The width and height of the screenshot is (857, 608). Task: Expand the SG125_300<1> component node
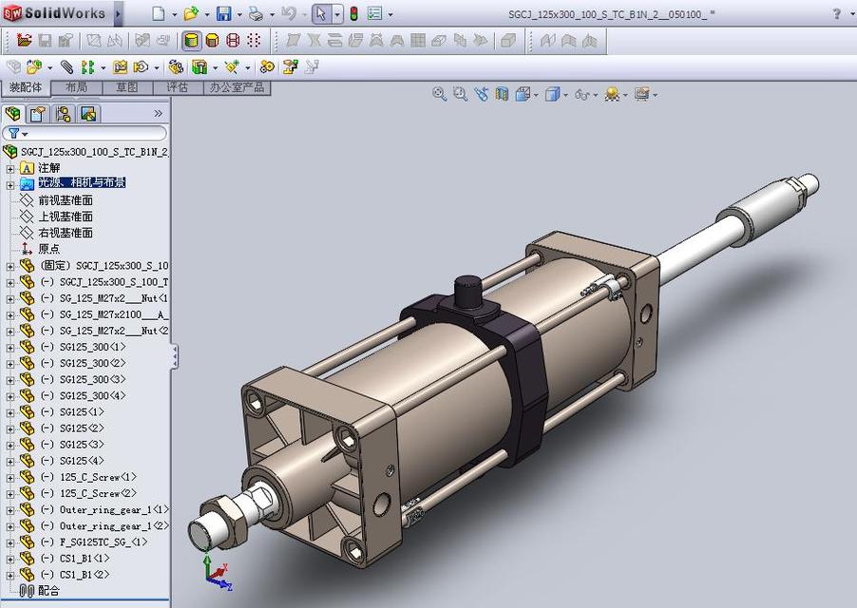[10, 348]
